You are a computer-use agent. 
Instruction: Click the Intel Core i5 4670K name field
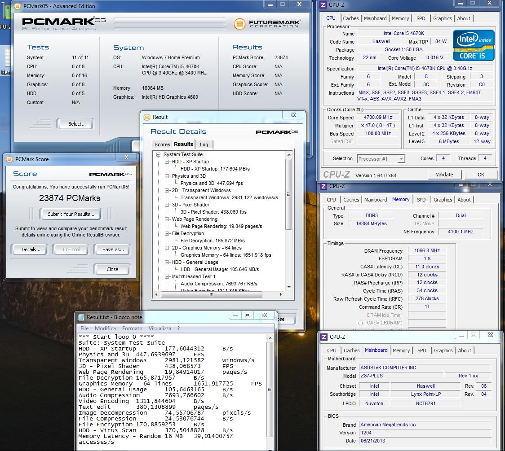tap(403, 34)
